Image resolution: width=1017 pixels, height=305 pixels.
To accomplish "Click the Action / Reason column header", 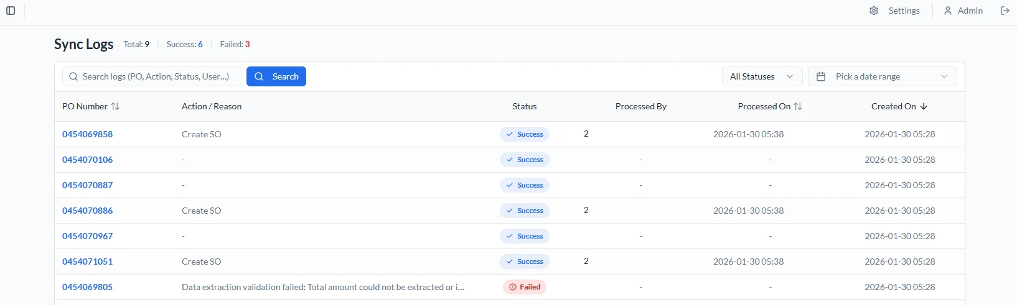I will pos(212,106).
